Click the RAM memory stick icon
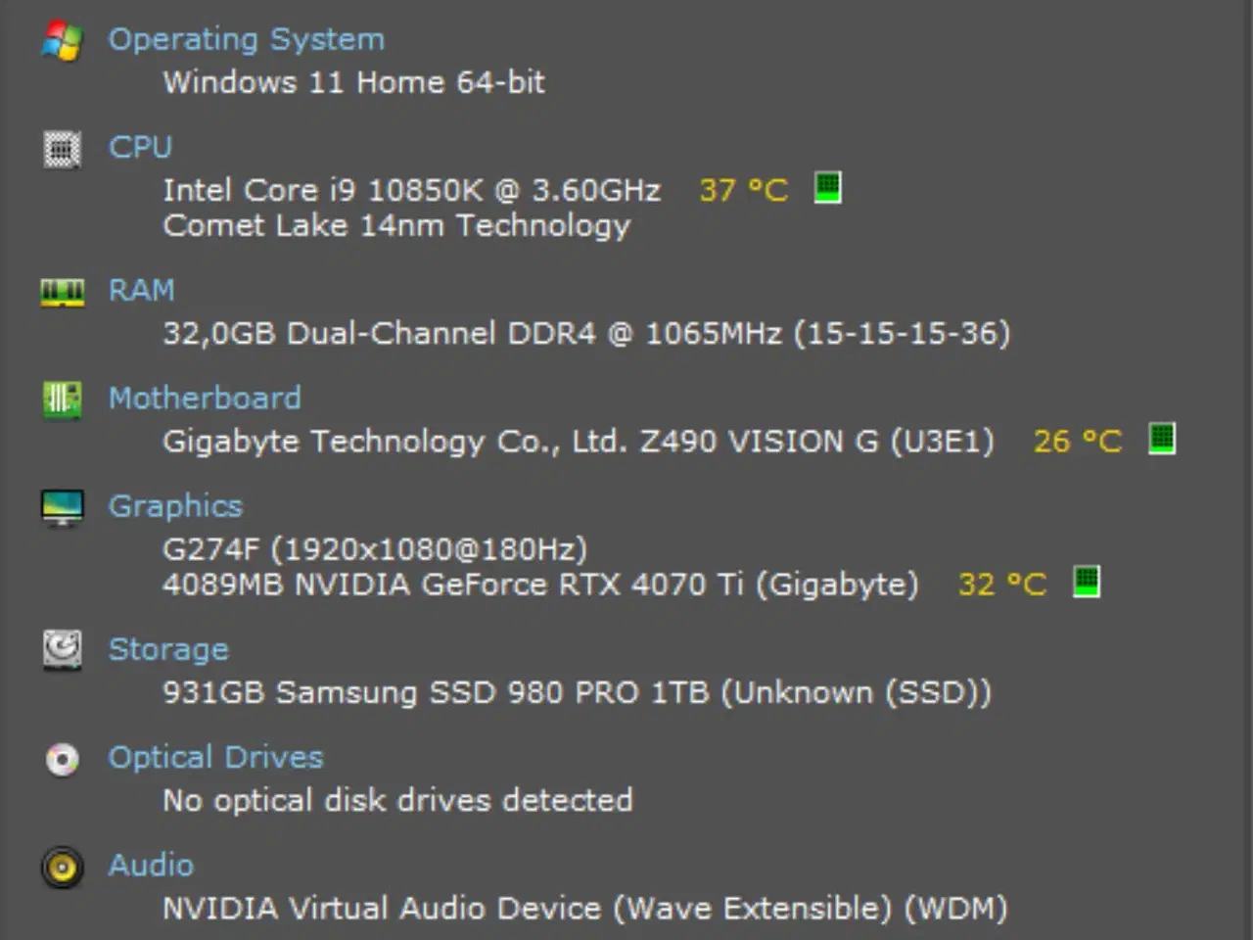The width and height of the screenshot is (1253, 940). [63, 292]
